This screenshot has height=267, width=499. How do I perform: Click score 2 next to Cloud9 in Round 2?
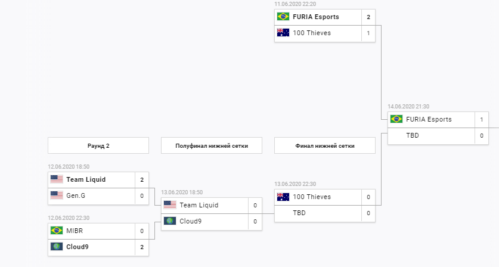(142, 247)
